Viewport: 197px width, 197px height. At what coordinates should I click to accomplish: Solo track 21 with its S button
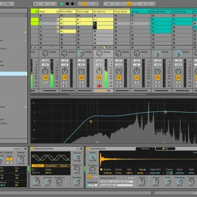pos(99,83)
